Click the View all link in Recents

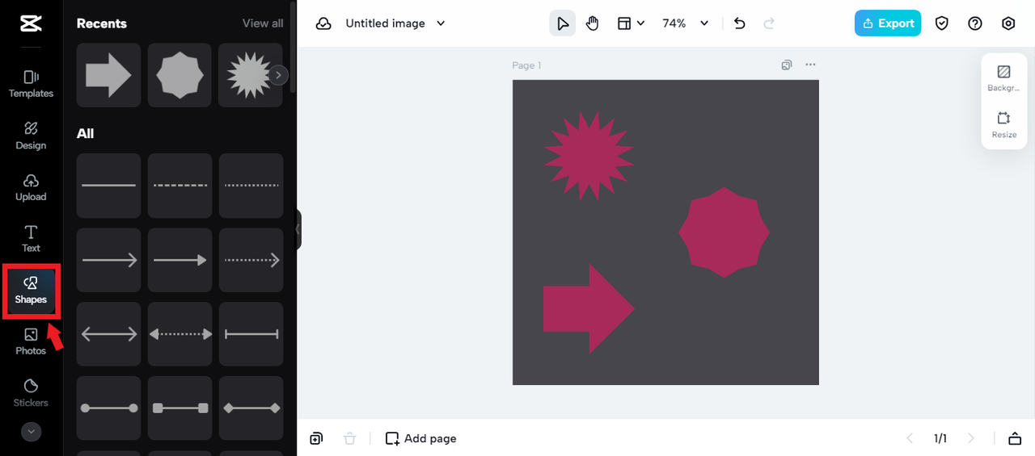pos(263,23)
